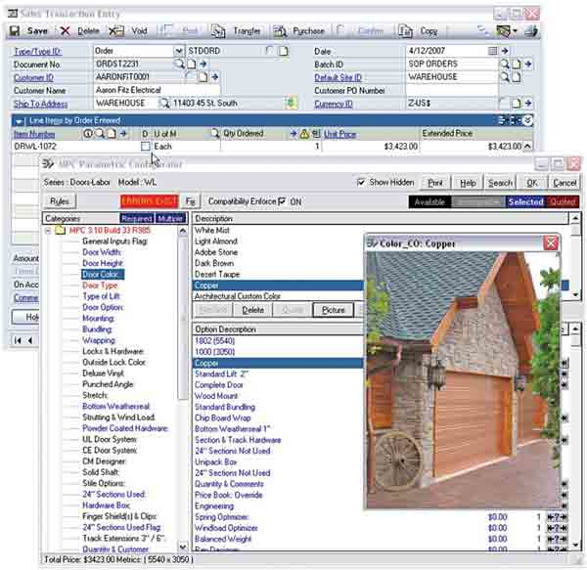Viewport: 587px width, 570px height.
Task: Select Desert Taupe in Description list
Action: pos(220,276)
